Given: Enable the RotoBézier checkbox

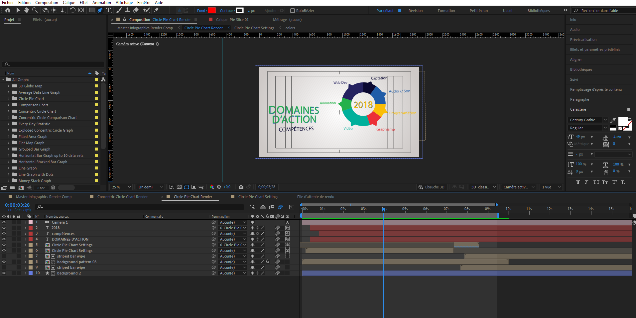Looking at the screenshot, I should pos(293,11).
